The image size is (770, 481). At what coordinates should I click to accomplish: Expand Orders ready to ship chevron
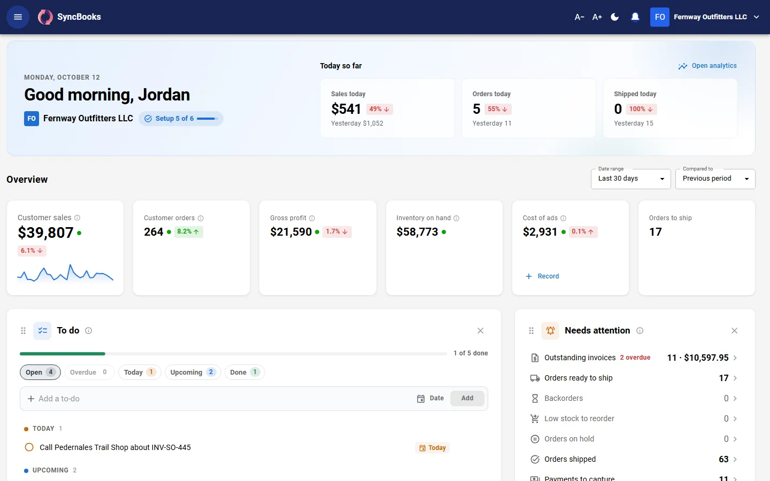[x=735, y=378]
